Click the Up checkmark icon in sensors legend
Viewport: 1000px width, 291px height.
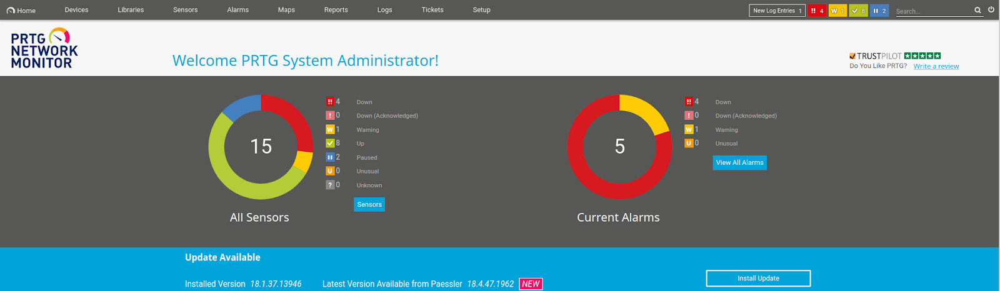tap(329, 143)
